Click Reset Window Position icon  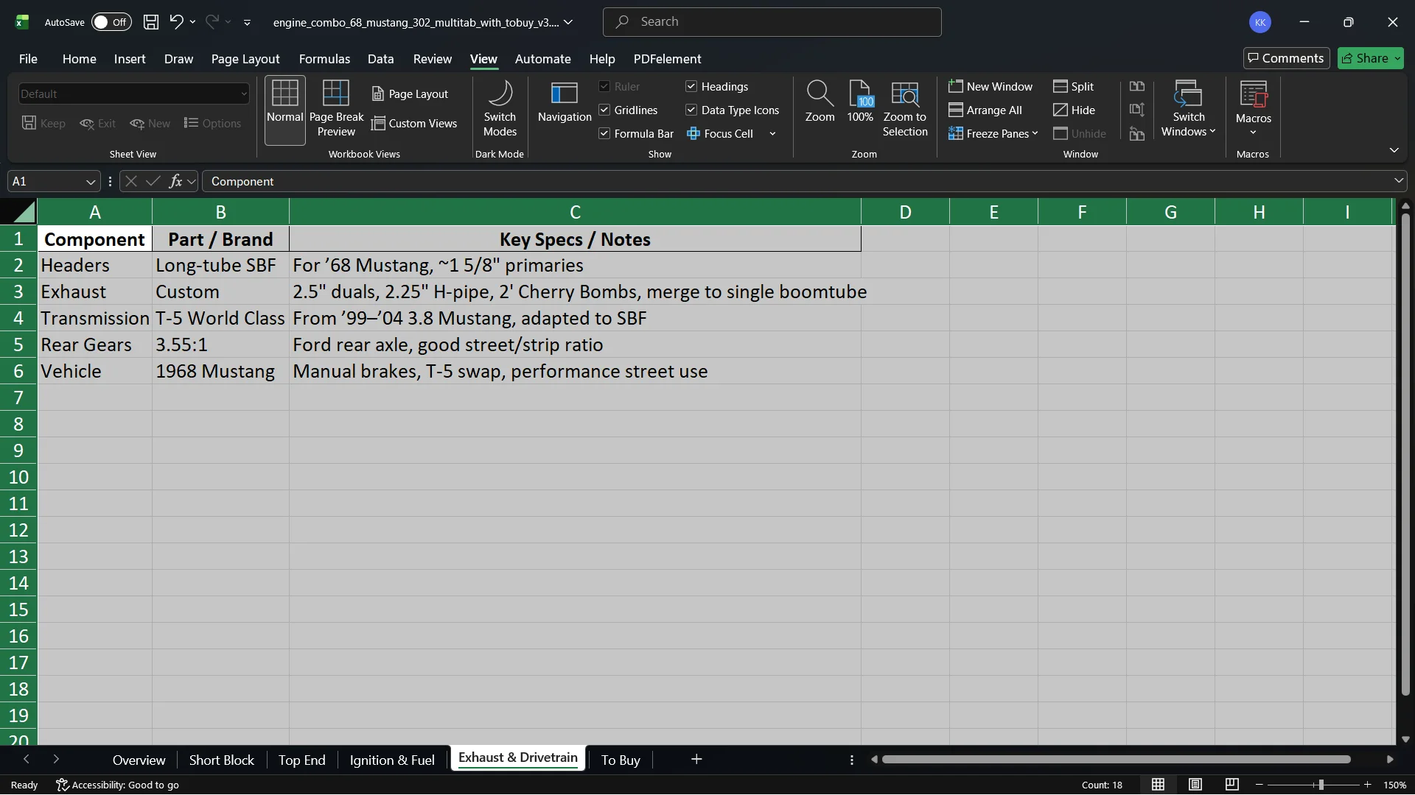[1137, 134]
